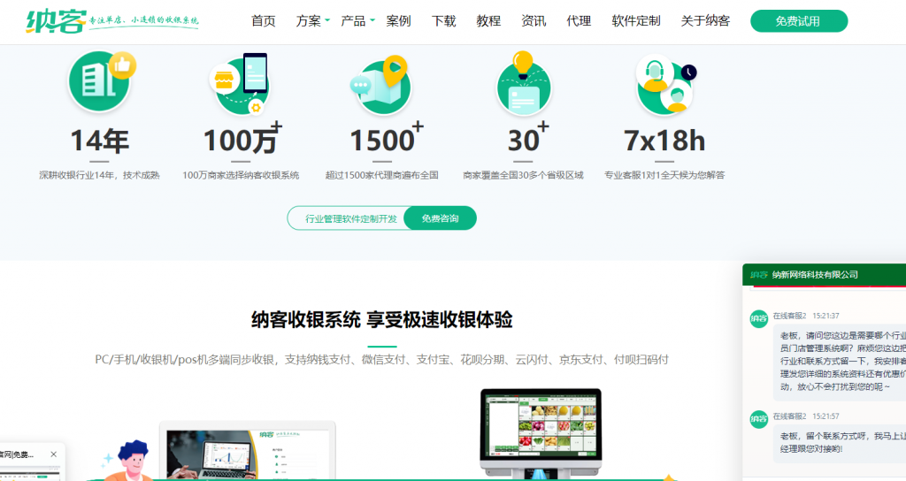The height and width of the screenshot is (481, 906).
Task: Open the 教程 menu item
Action: tap(488, 21)
